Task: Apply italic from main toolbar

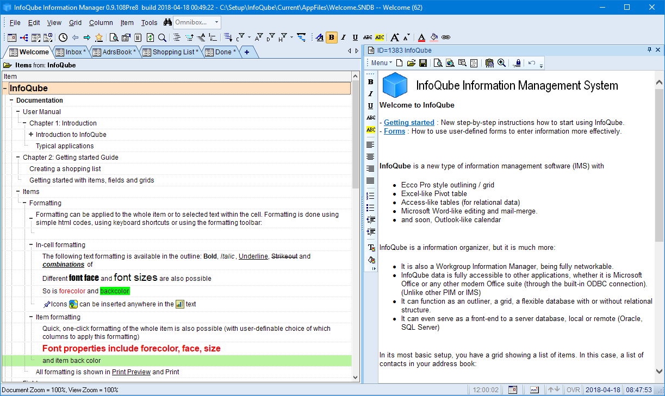Action: 344,37
